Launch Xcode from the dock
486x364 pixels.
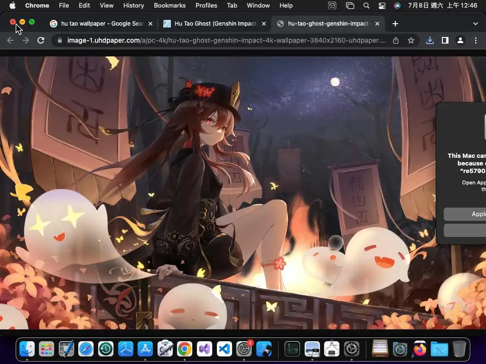pos(264,349)
